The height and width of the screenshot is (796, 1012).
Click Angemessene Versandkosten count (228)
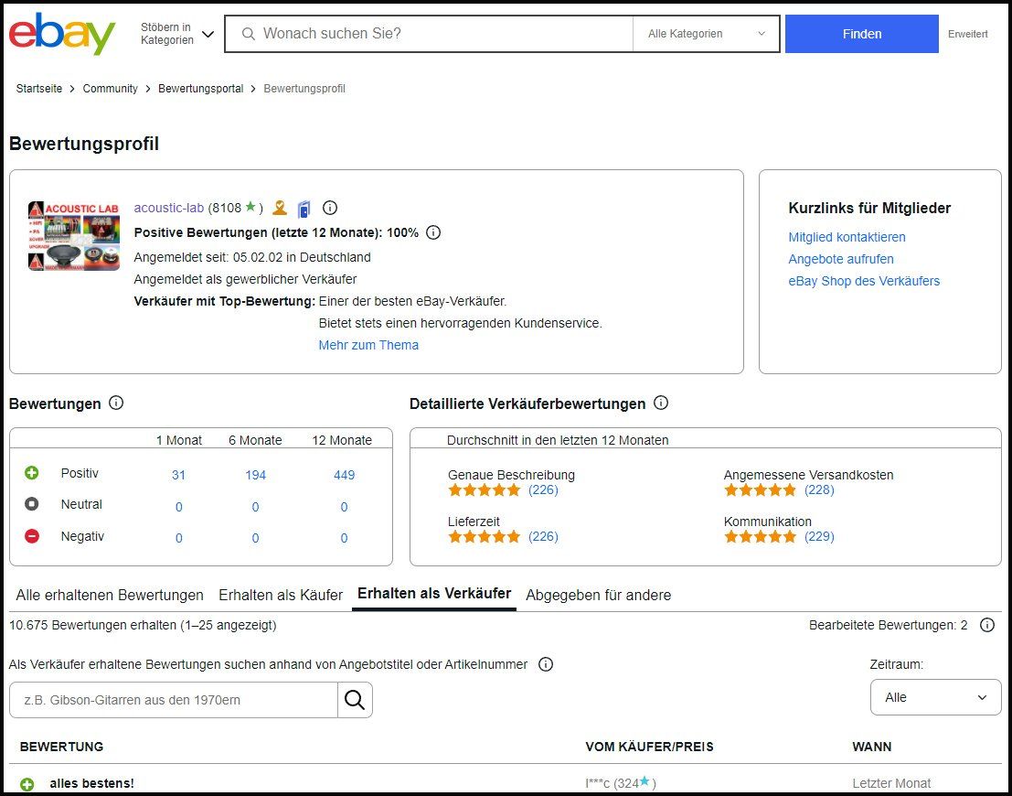(819, 489)
